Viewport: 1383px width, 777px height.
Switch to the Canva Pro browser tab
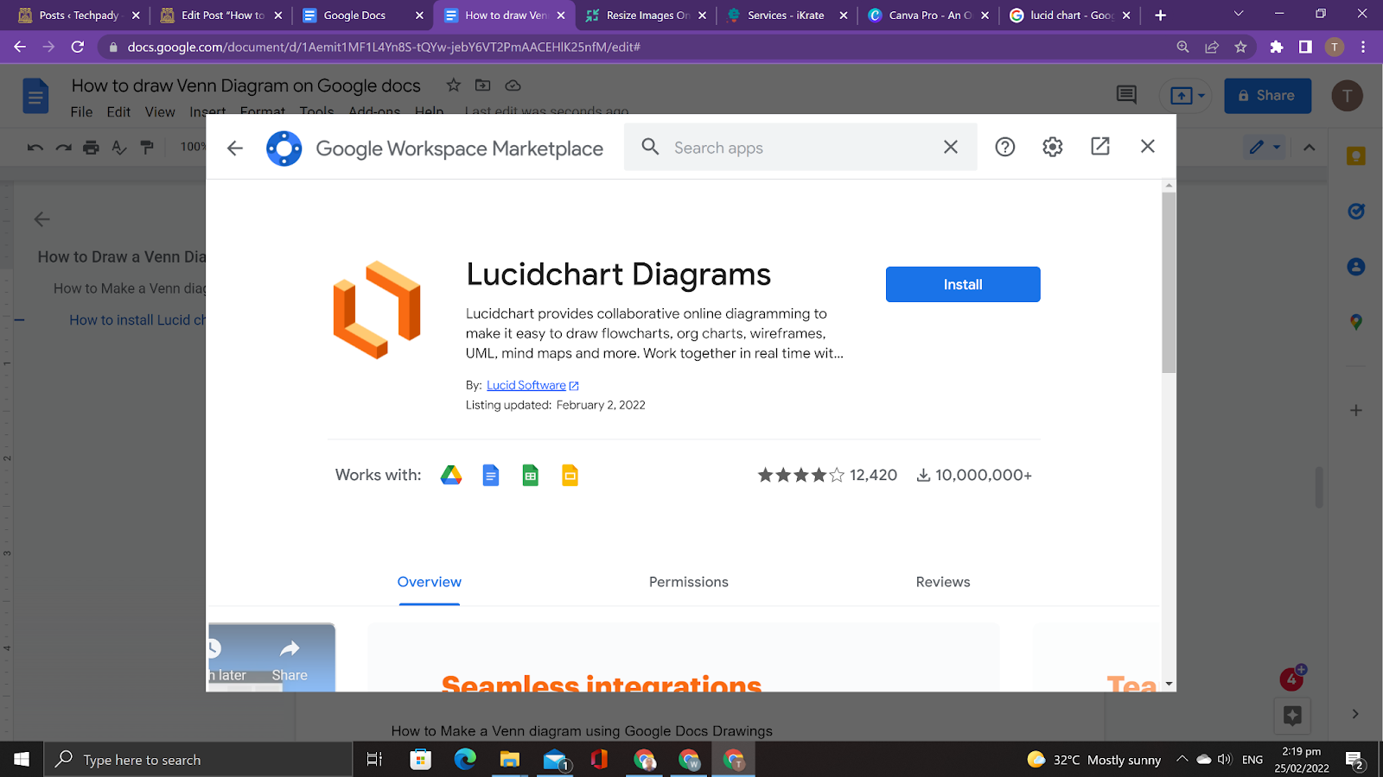[x=927, y=16]
